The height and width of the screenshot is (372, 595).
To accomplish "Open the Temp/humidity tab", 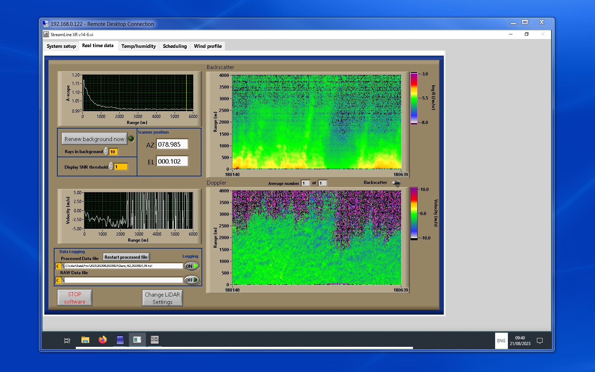I will (x=138, y=46).
